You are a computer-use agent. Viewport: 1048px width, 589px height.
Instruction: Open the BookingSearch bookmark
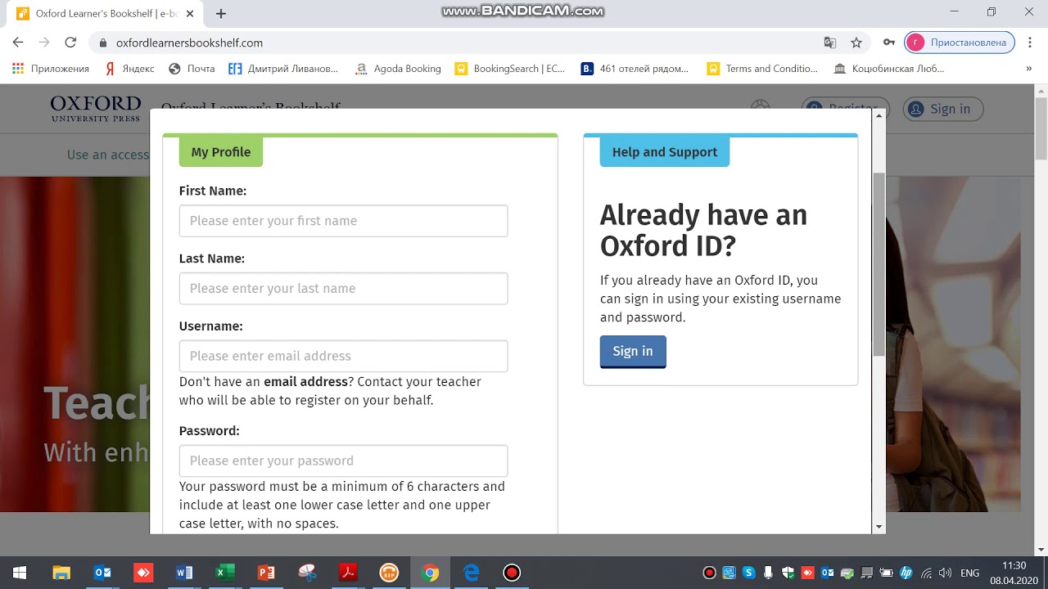click(x=510, y=69)
